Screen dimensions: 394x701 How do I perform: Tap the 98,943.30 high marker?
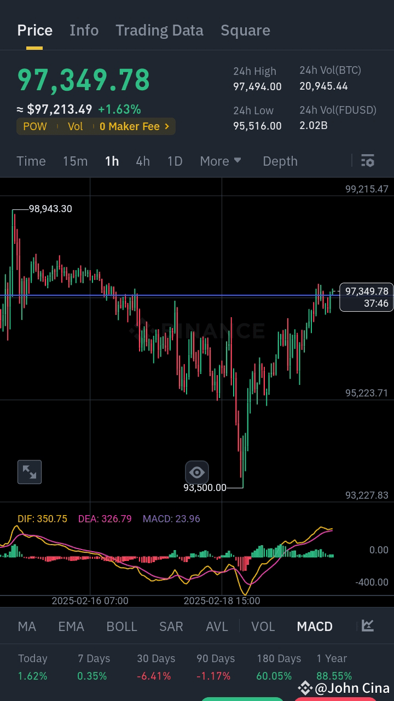pos(50,209)
